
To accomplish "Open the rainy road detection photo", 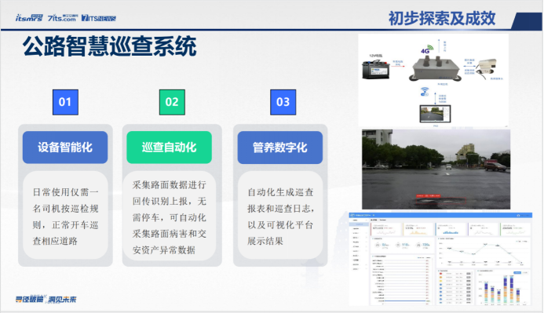I will [x=436, y=169].
